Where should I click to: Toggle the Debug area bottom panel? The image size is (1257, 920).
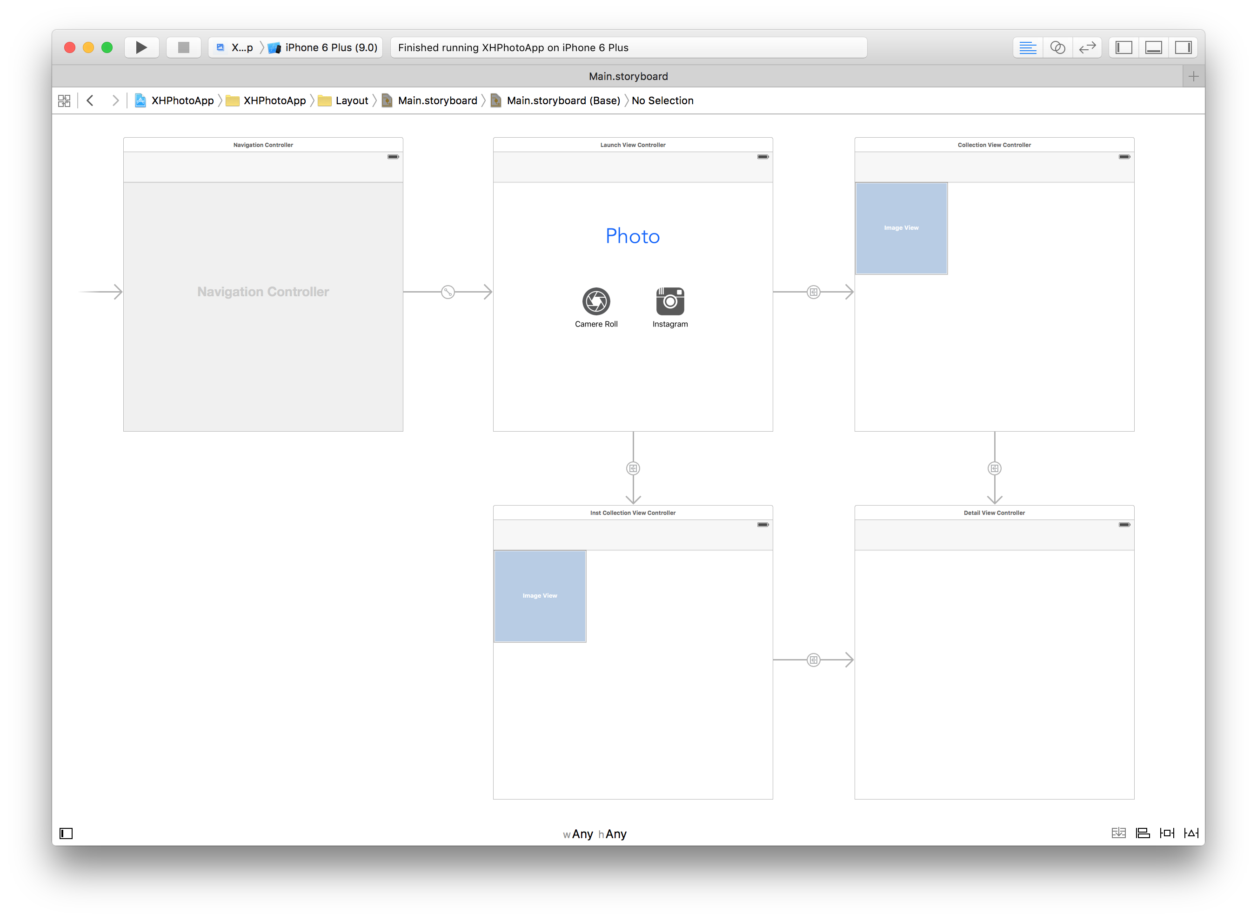(1153, 47)
